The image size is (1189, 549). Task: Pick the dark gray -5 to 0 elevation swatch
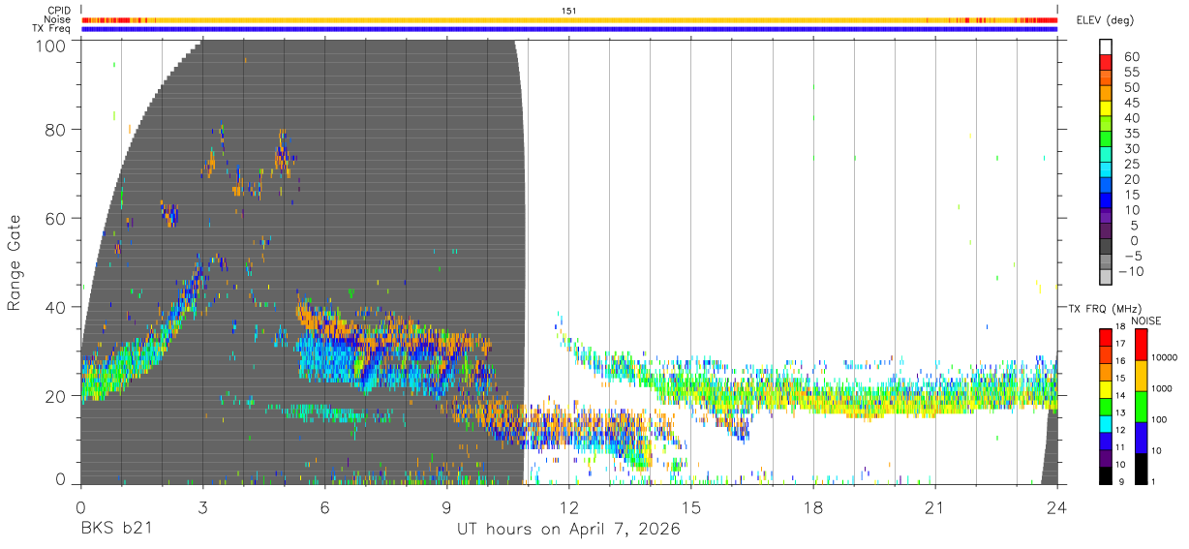[1107, 248]
